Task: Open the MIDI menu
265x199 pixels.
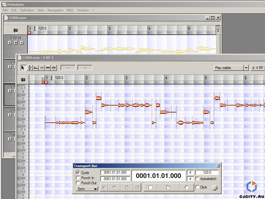Action: point(70,10)
